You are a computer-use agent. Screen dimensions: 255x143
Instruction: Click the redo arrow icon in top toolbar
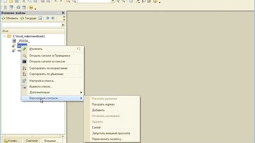click(61, 1)
